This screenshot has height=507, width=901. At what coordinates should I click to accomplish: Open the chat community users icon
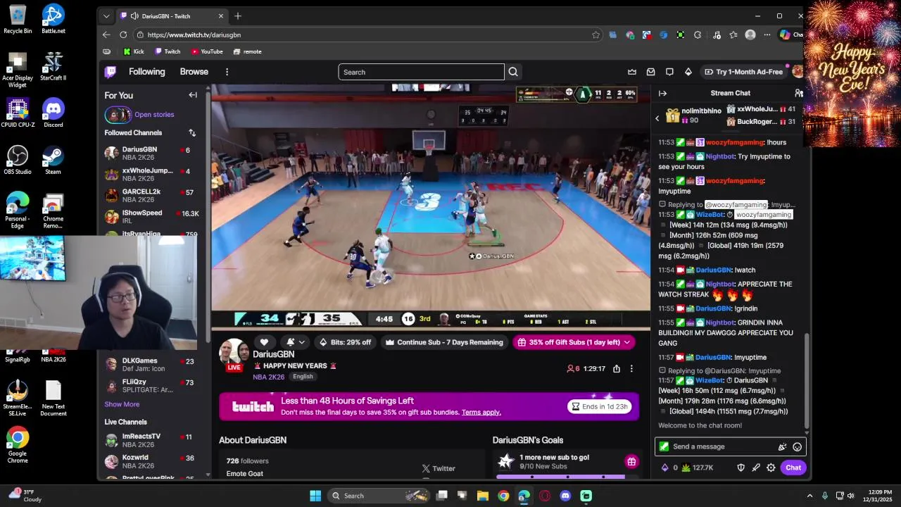click(x=798, y=93)
